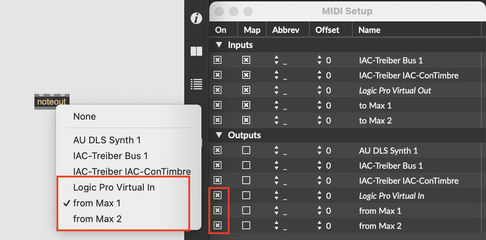This screenshot has width=486, height=240.
Task: Enable Map for output from Max 1
Action: tap(246, 211)
